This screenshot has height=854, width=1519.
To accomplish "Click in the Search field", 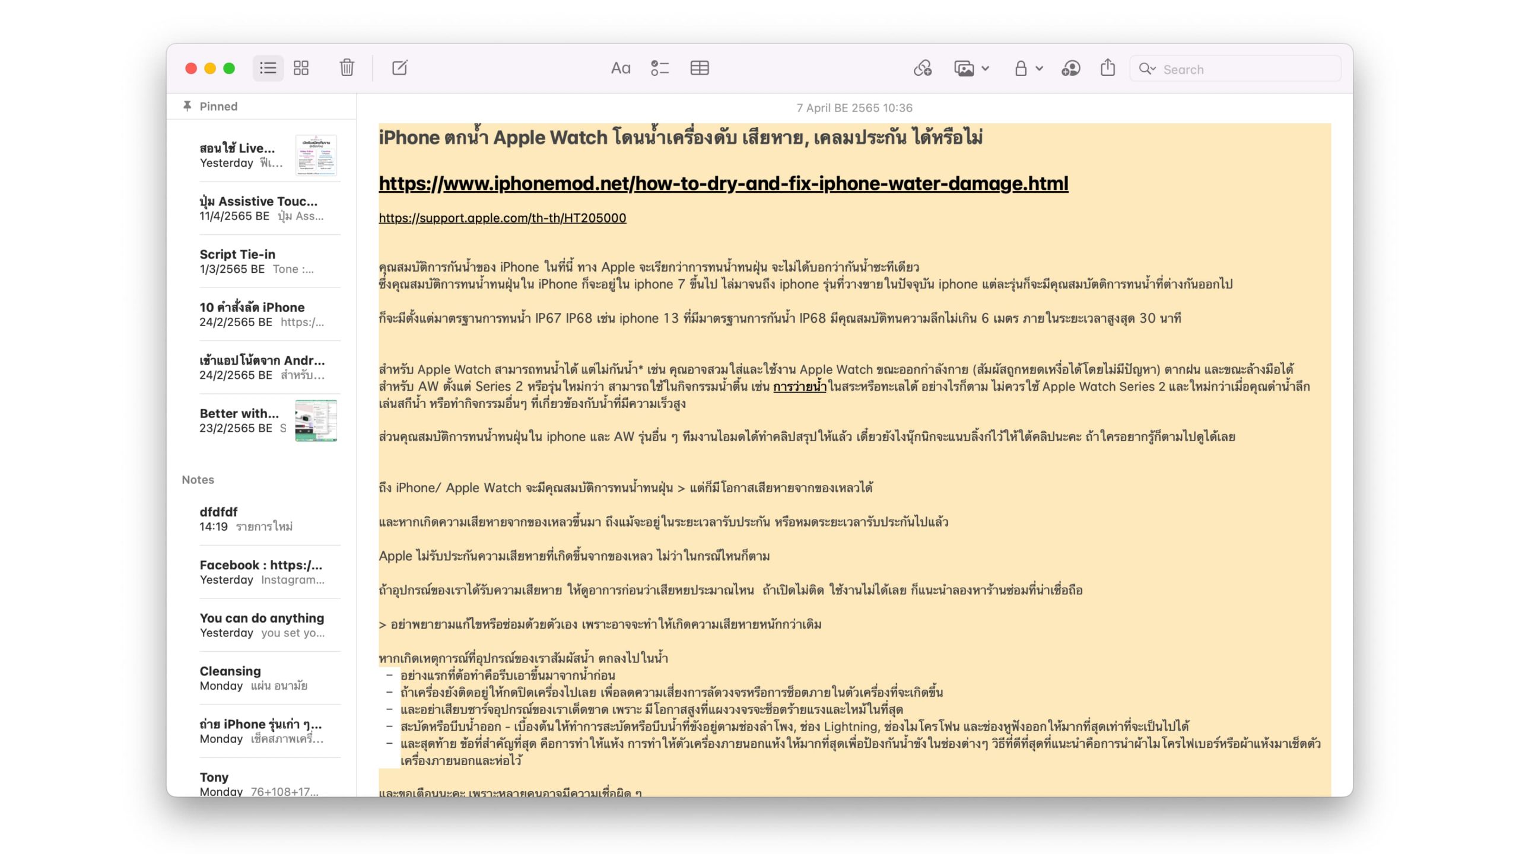I will pos(1246,69).
